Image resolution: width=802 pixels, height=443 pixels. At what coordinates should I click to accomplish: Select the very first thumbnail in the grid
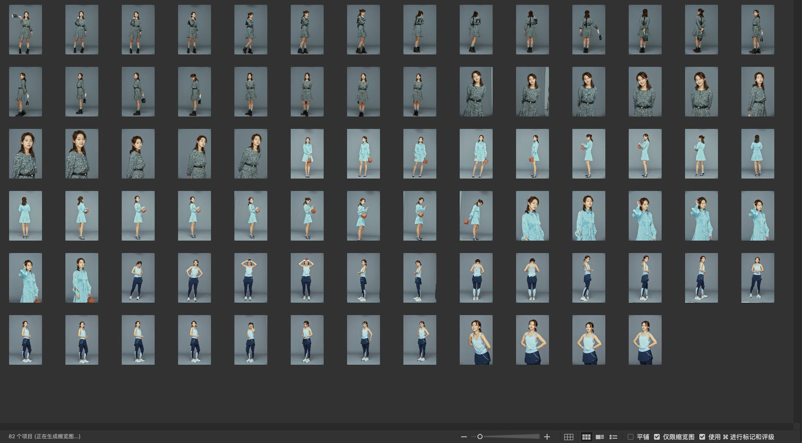click(25, 30)
